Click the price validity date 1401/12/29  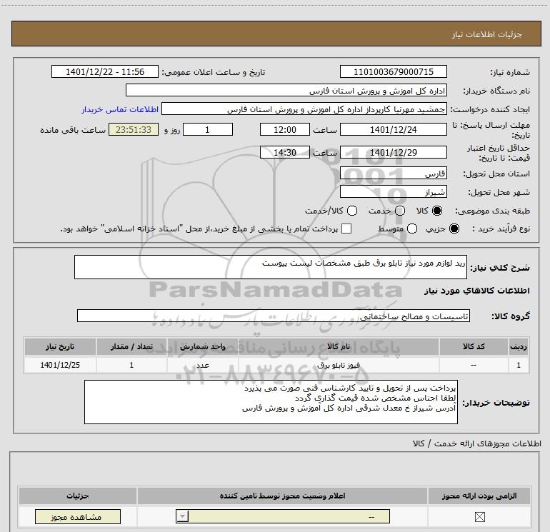[393, 152]
